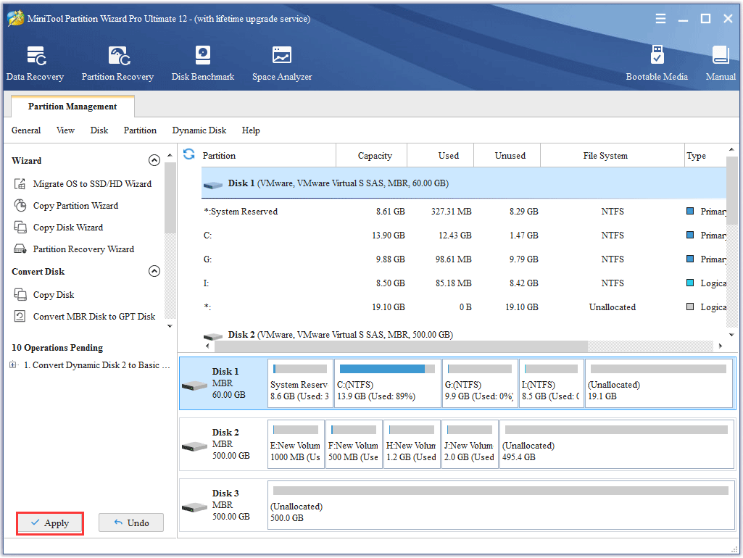743x558 pixels.
Task: Select J:New Volume block on Disk 2
Action: 470,444
